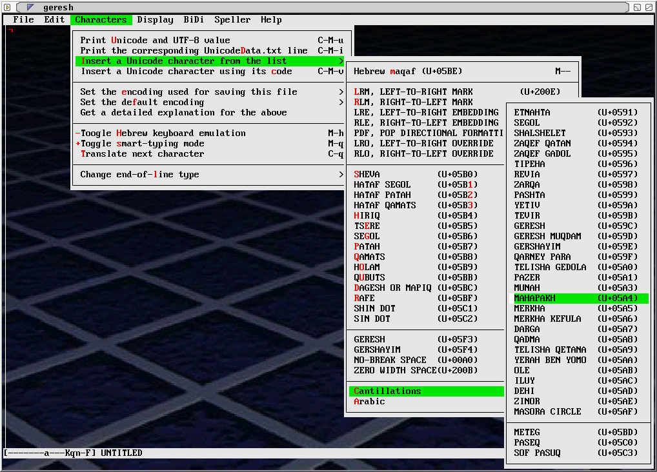657x472 pixels.
Task: Insert SHALSHELET (U+0593)
Action: coord(578,133)
